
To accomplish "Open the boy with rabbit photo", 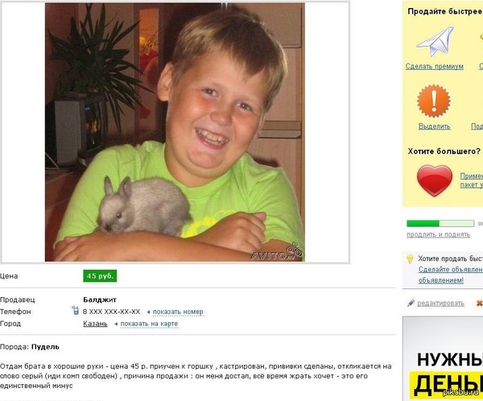I will (175, 132).
